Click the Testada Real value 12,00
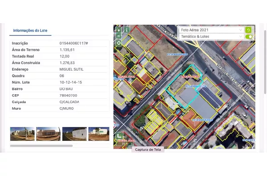This screenshot has height=176, width=267. [x=65, y=56]
